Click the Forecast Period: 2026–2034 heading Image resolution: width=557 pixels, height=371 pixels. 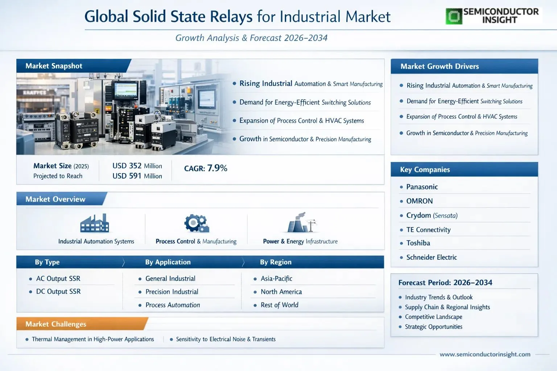pyautogui.click(x=445, y=283)
